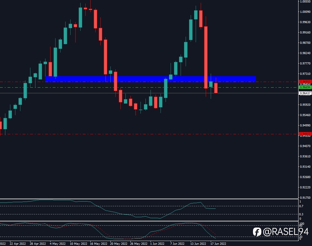Select the green dashed horizontal line
The height and width of the screenshot is (246, 312).
tap(149, 87)
